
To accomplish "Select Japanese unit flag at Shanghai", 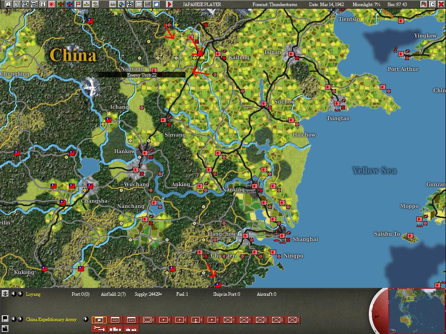I will (x=282, y=235).
